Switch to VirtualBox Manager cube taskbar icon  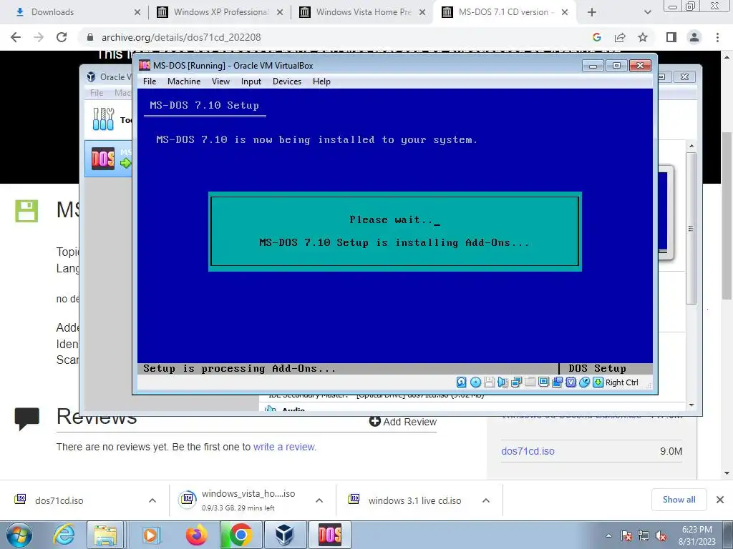click(x=284, y=535)
